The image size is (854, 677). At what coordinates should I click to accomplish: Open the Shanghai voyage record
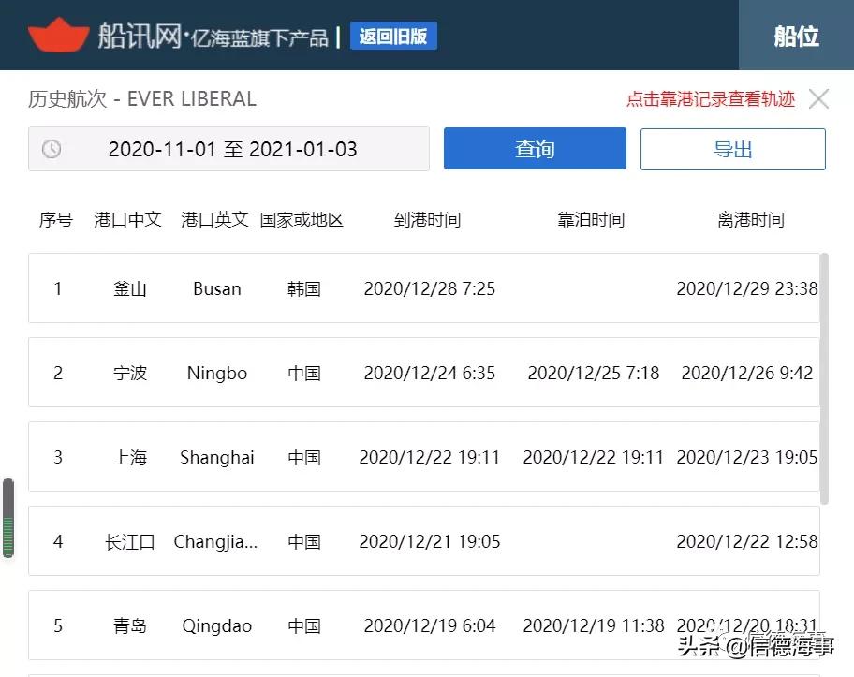pos(427,457)
